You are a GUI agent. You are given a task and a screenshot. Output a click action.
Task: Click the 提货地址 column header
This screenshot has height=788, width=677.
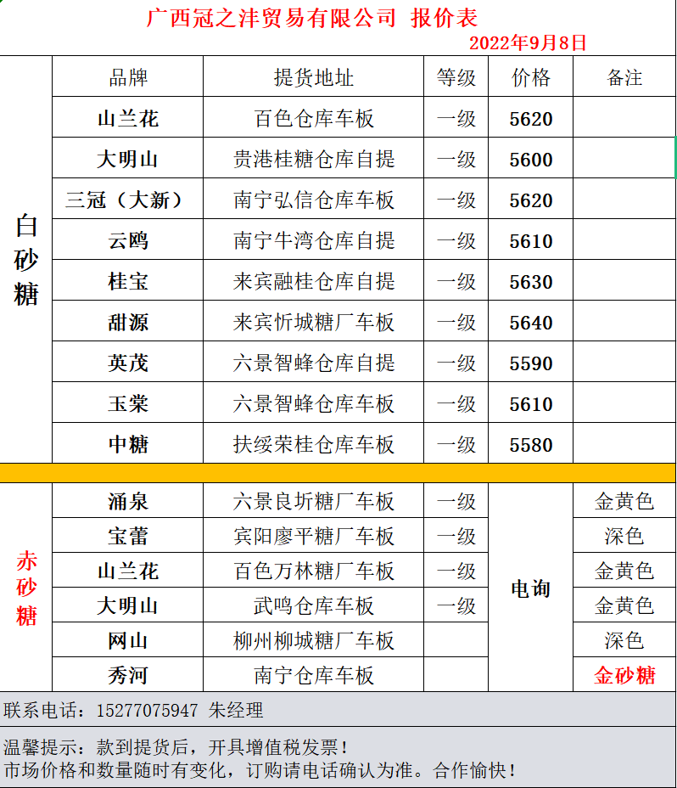click(x=313, y=78)
